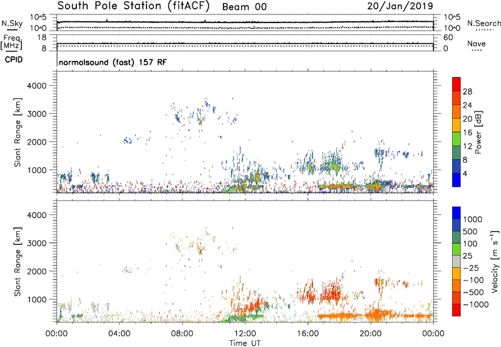Pick the bright blue bottom segment of Power colorbar
This screenshot has width=501, height=347.
[x=457, y=180]
